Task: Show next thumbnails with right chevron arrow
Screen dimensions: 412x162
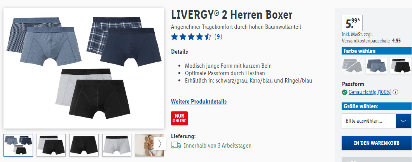Action: (x=160, y=144)
